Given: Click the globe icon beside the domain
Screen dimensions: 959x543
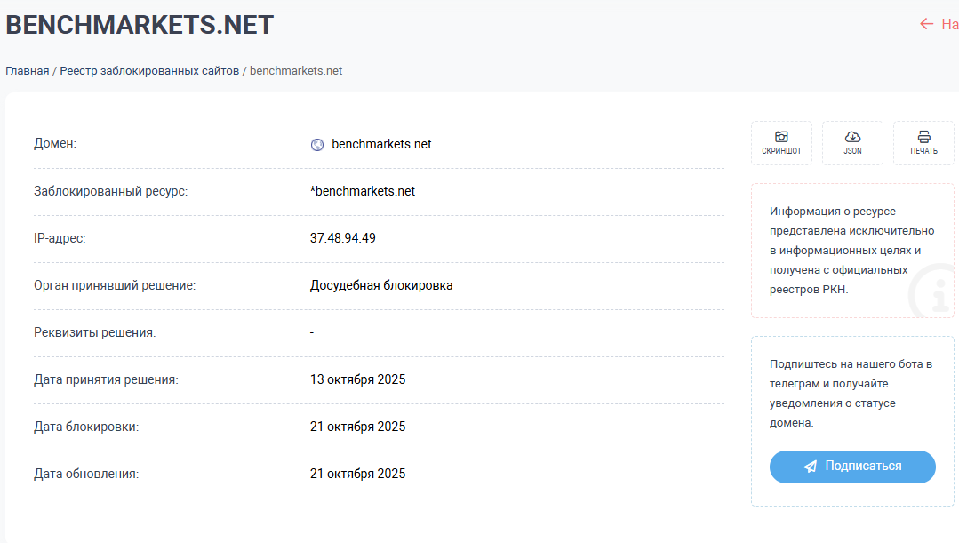Looking at the screenshot, I should 317,145.
